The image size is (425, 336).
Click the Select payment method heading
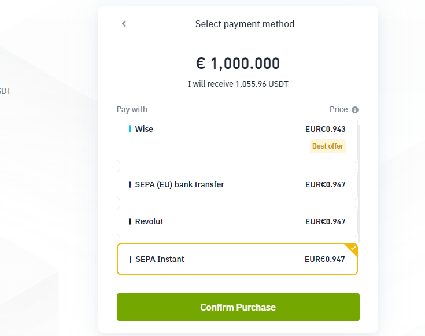click(x=245, y=24)
